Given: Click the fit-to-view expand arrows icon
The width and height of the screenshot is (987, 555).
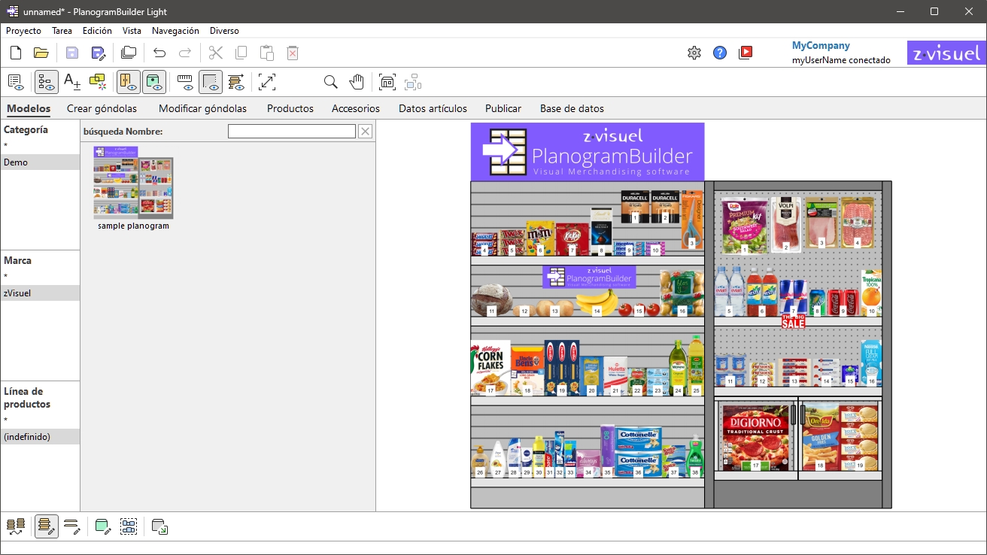Looking at the screenshot, I should pos(267,82).
